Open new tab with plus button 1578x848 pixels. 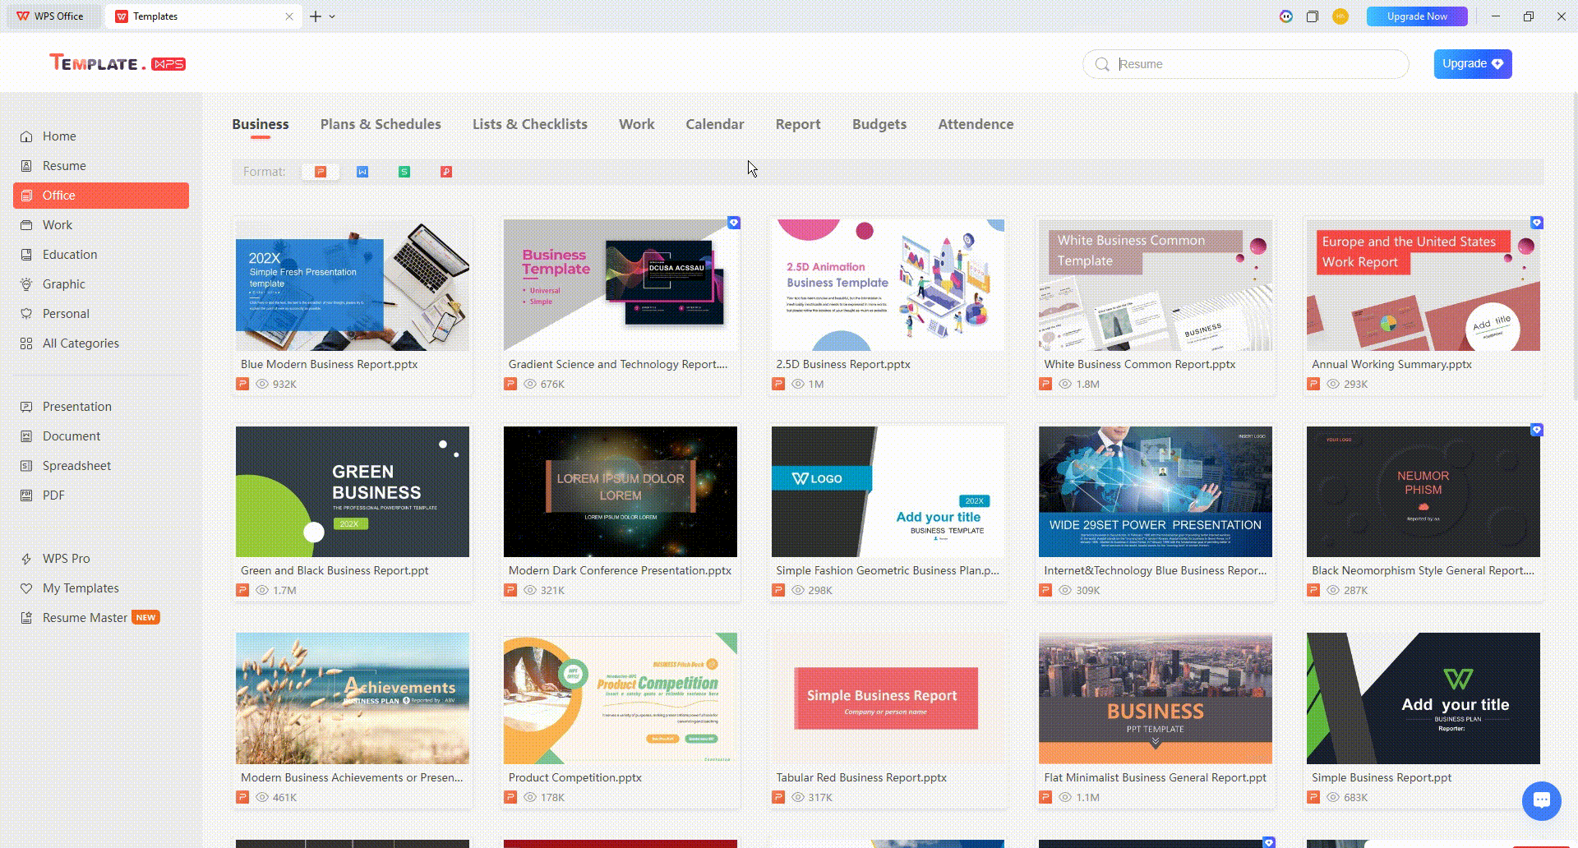pyautogui.click(x=316, y=16)
